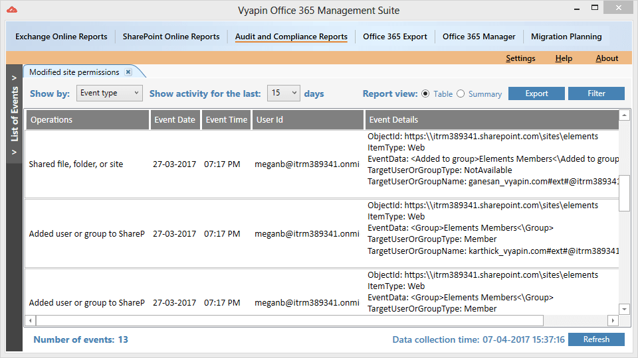Click horizontal scrollbar left arrow
The height and width of the screenshot is (358, 638).
[30, 321]
